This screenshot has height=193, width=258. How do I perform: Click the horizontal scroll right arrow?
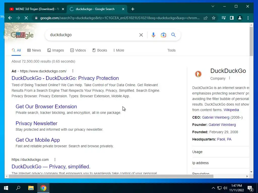(x=247, y=176)
